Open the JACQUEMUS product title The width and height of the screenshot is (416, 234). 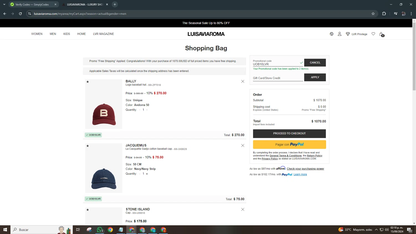(136, 145)
